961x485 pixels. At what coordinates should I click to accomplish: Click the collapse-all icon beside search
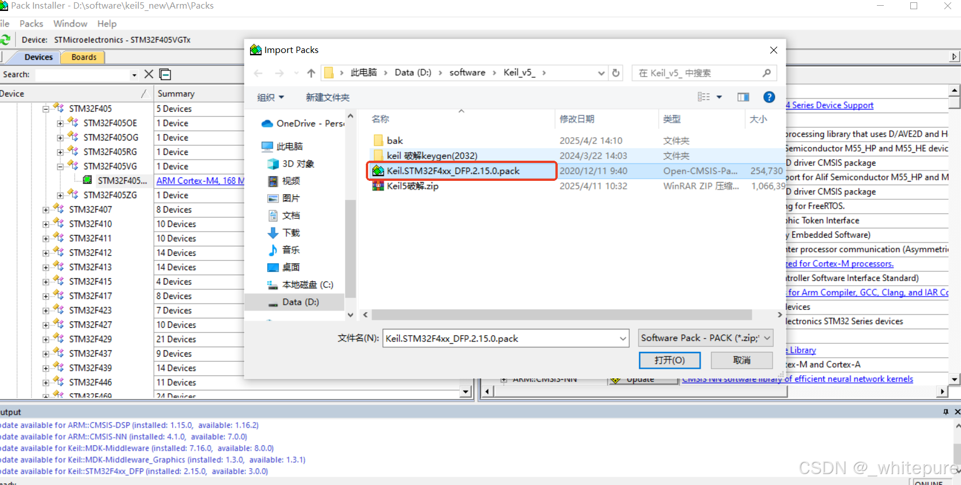coord(165,74)
